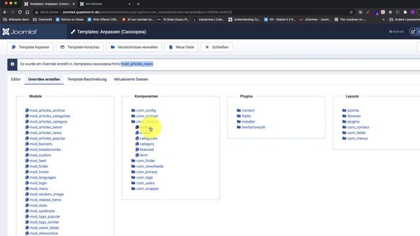Open the Template-Vorschau
The width and height of the screenshot is (420, 236).
point(80,47)
